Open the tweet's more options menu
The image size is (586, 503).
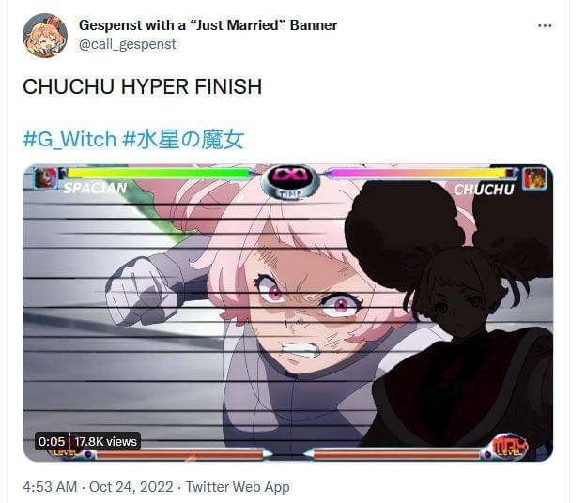(x=545, y=25)
